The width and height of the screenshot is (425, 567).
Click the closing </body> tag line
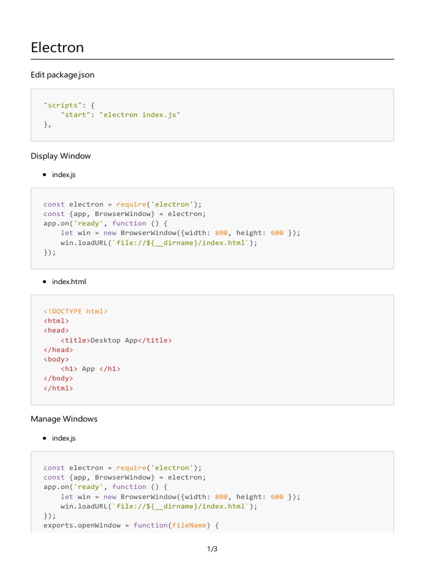coord(58,379)
